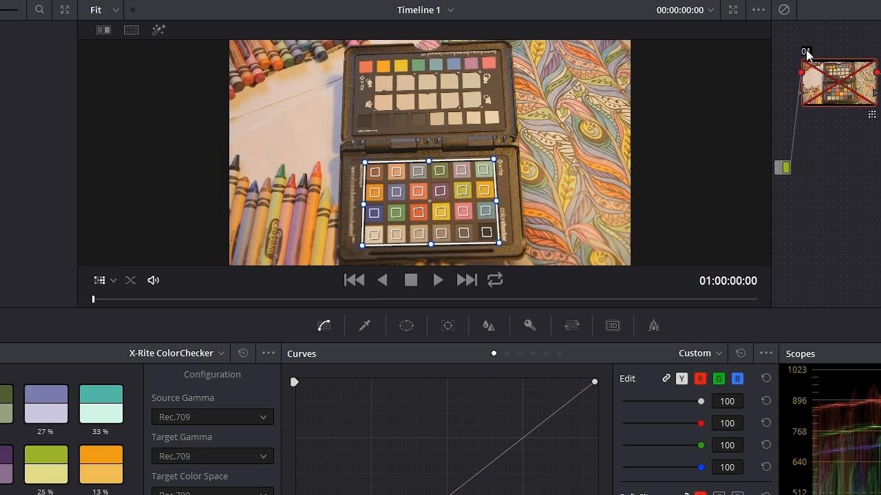Unlink the YRGB curve channels
The image size is (881, 495).
(666, 378)
